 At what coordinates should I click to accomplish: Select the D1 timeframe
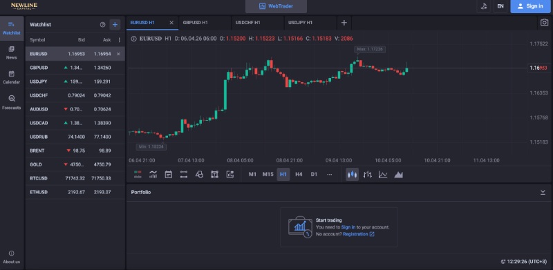(x=314, y=174)
